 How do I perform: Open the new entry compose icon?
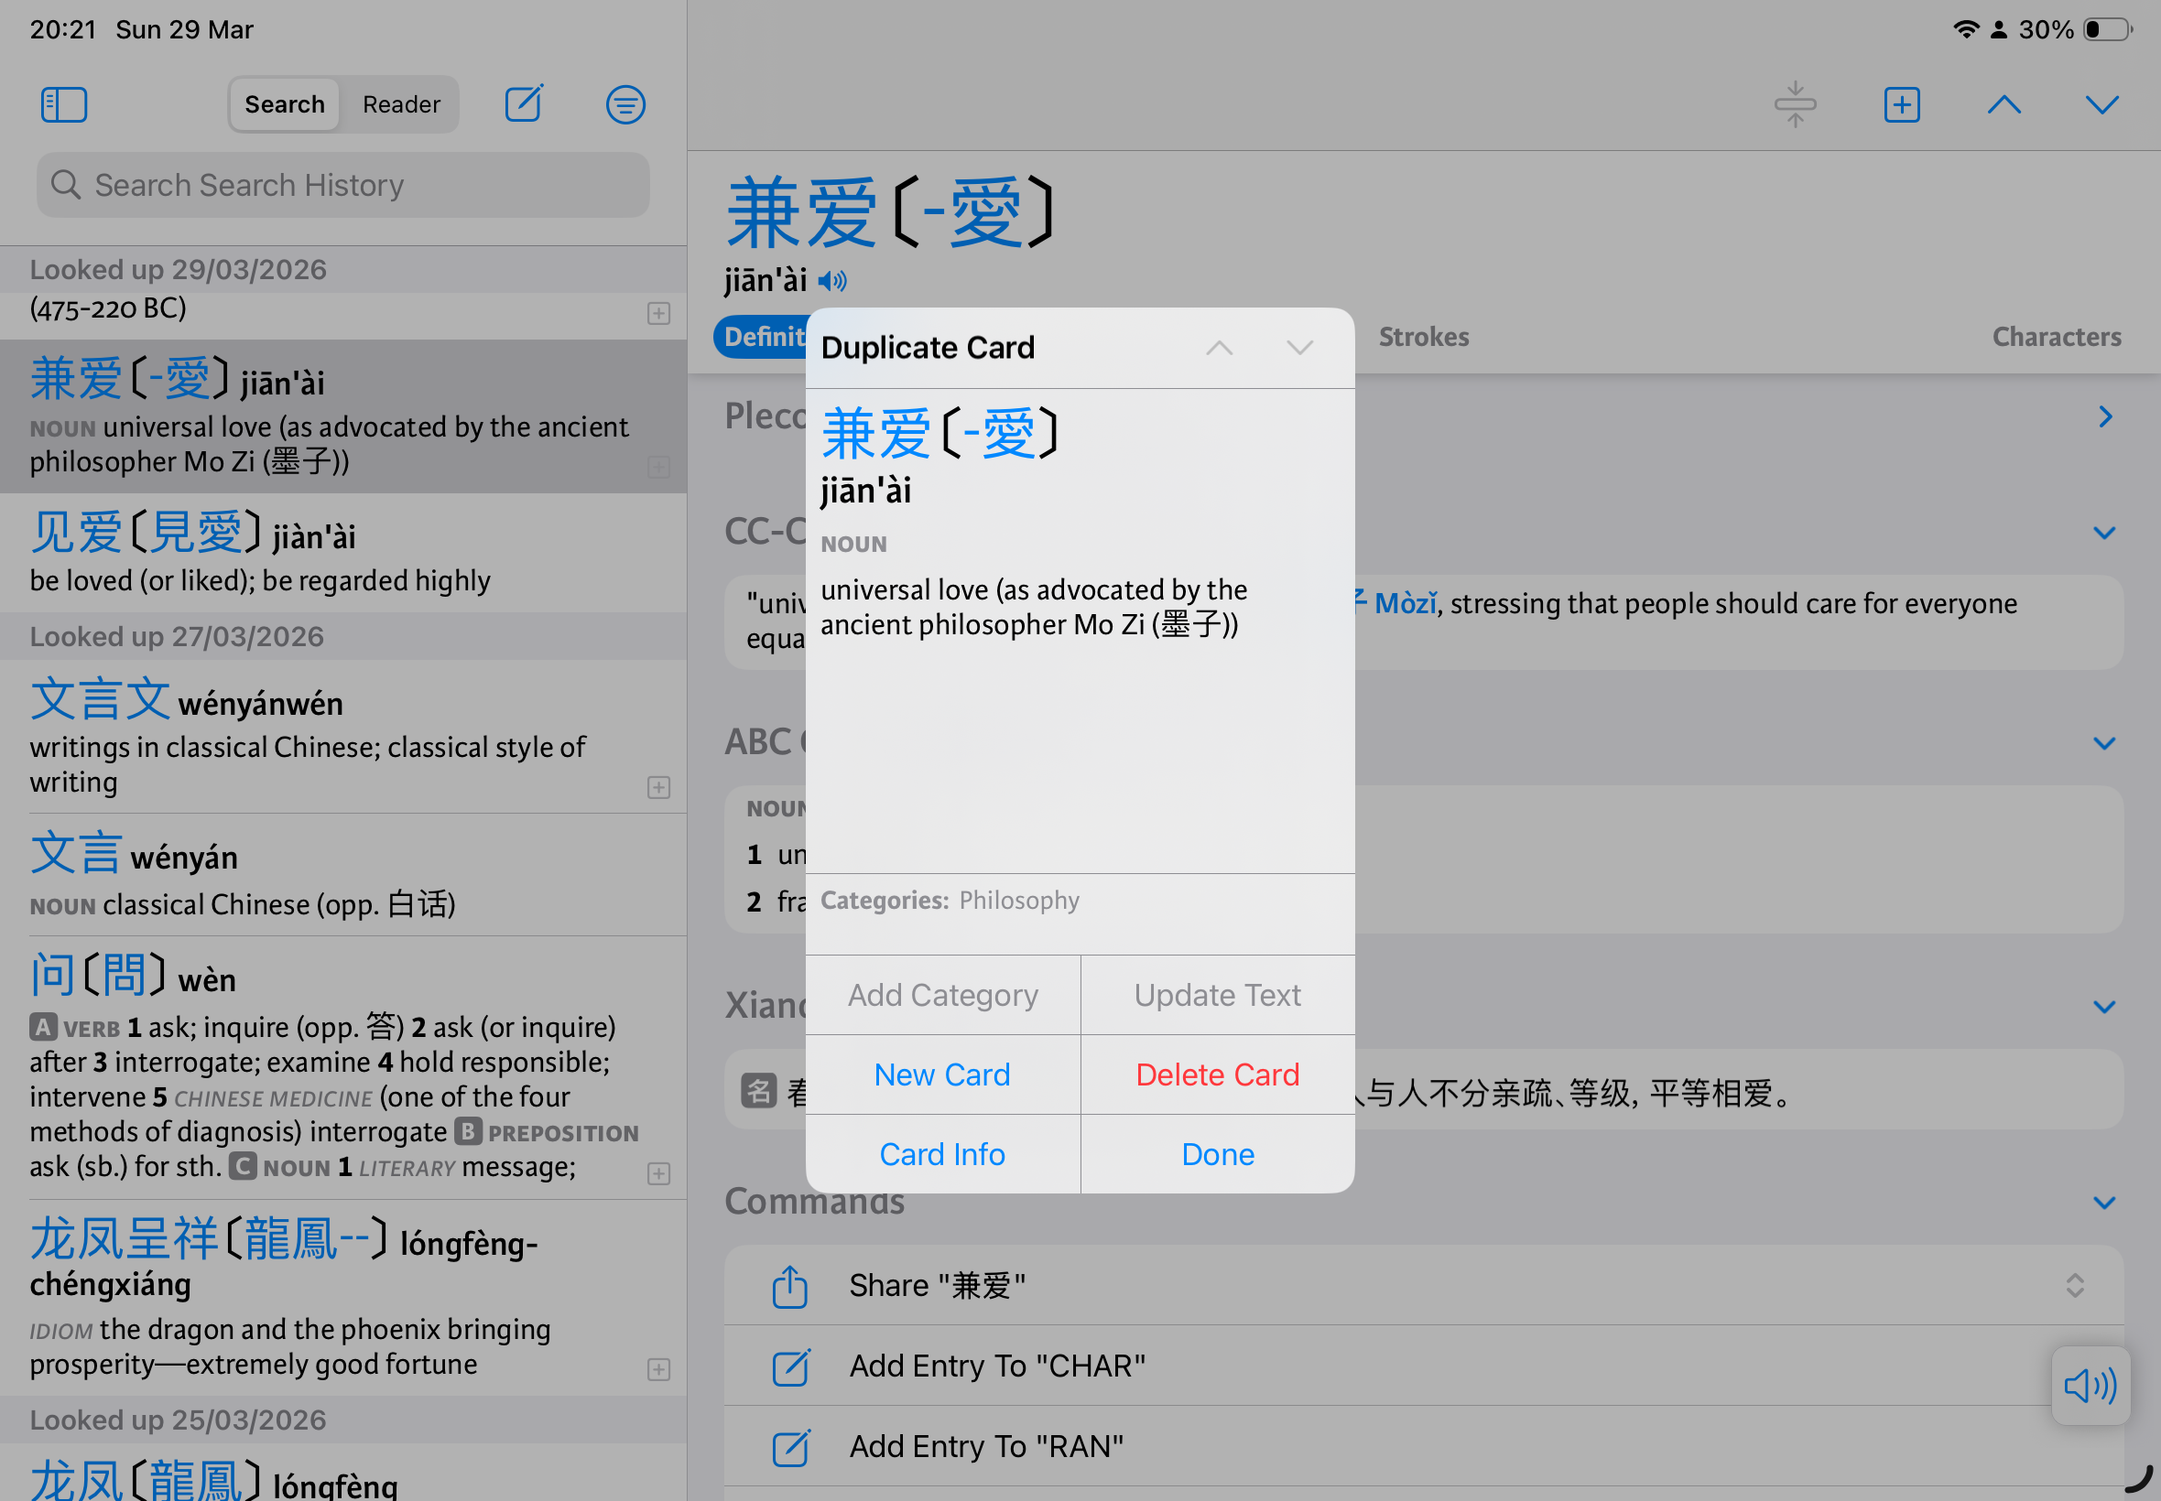[x=524, y=104]
